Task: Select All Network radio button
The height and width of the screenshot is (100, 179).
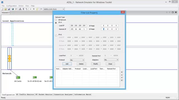Action: [x=56, y=20]
